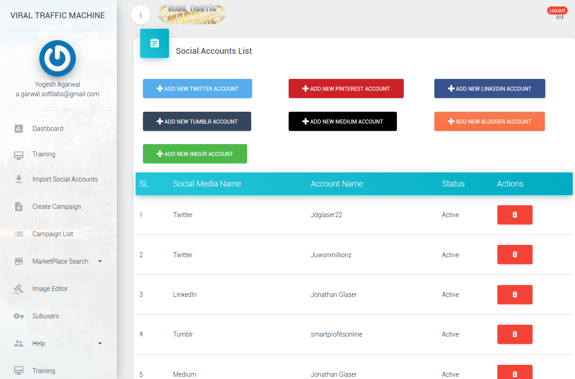Click the Create Campaign document icon
This screenshot has width=575, height=379.
(19, 207)
